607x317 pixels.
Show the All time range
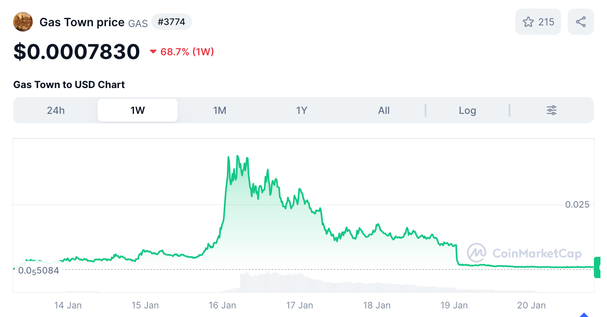(384, 110)
